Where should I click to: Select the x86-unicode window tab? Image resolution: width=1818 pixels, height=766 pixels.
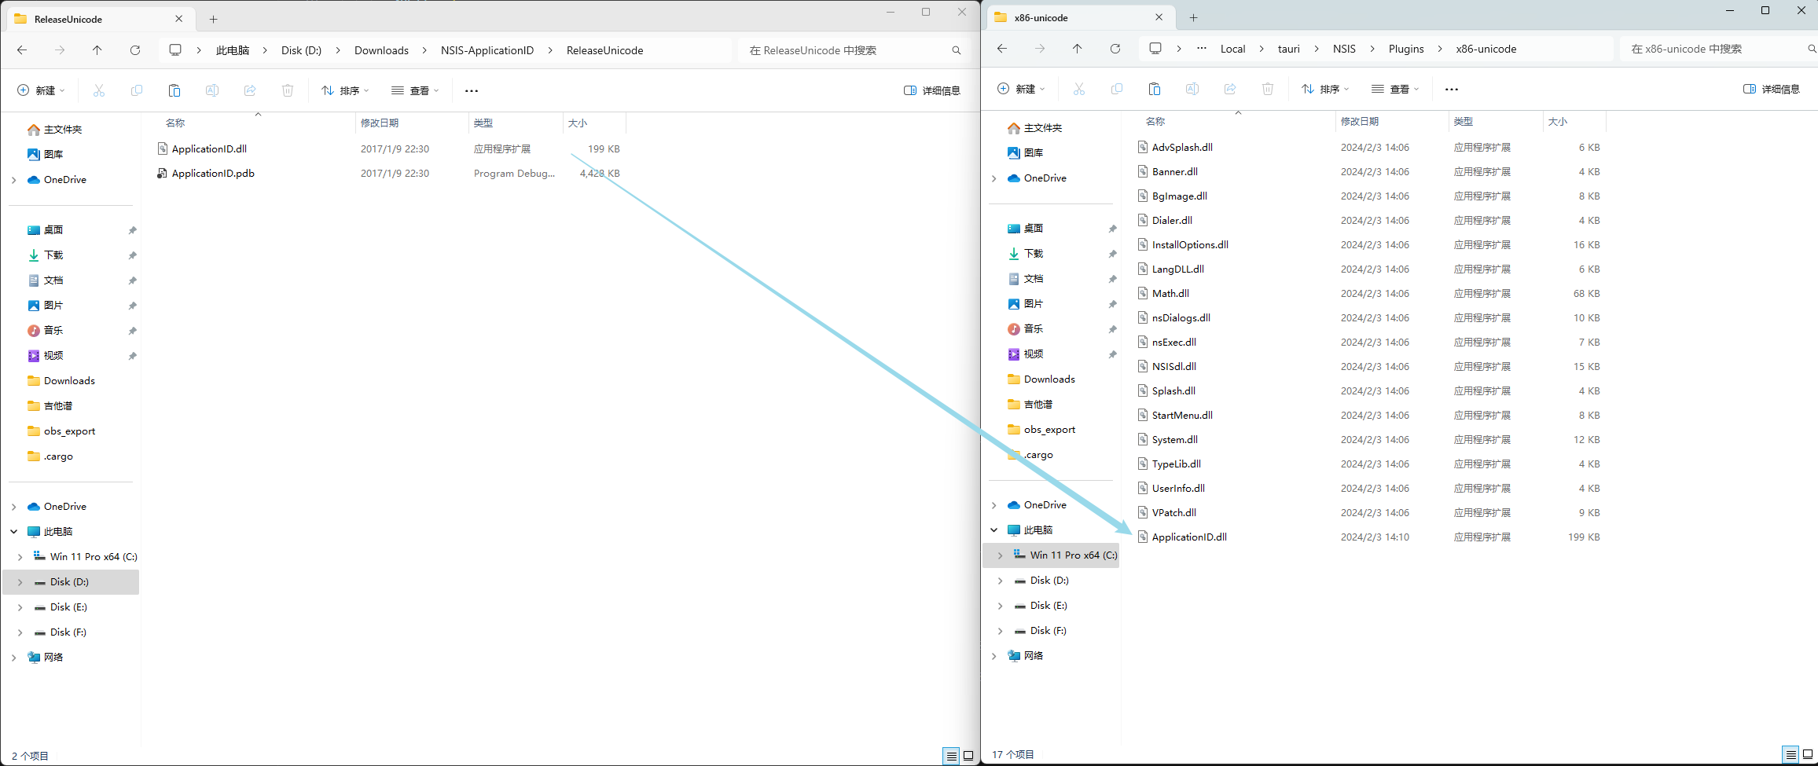tap(1079, 17)
